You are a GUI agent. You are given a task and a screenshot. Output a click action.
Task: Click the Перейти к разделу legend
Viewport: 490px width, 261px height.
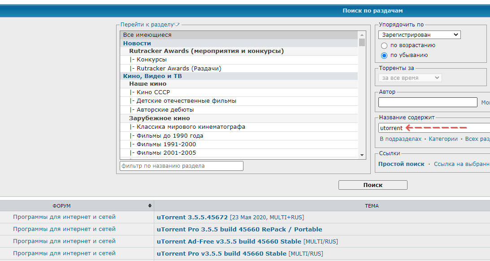pyautogui.click(x=147, y=25)
